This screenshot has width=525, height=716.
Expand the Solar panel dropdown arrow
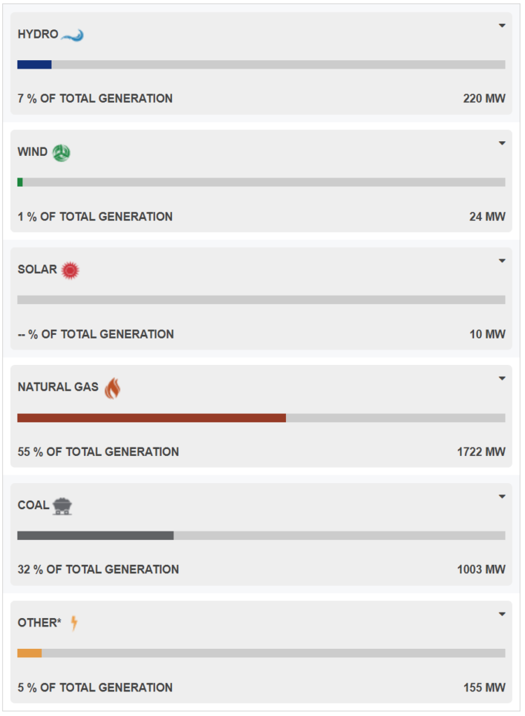502,261
